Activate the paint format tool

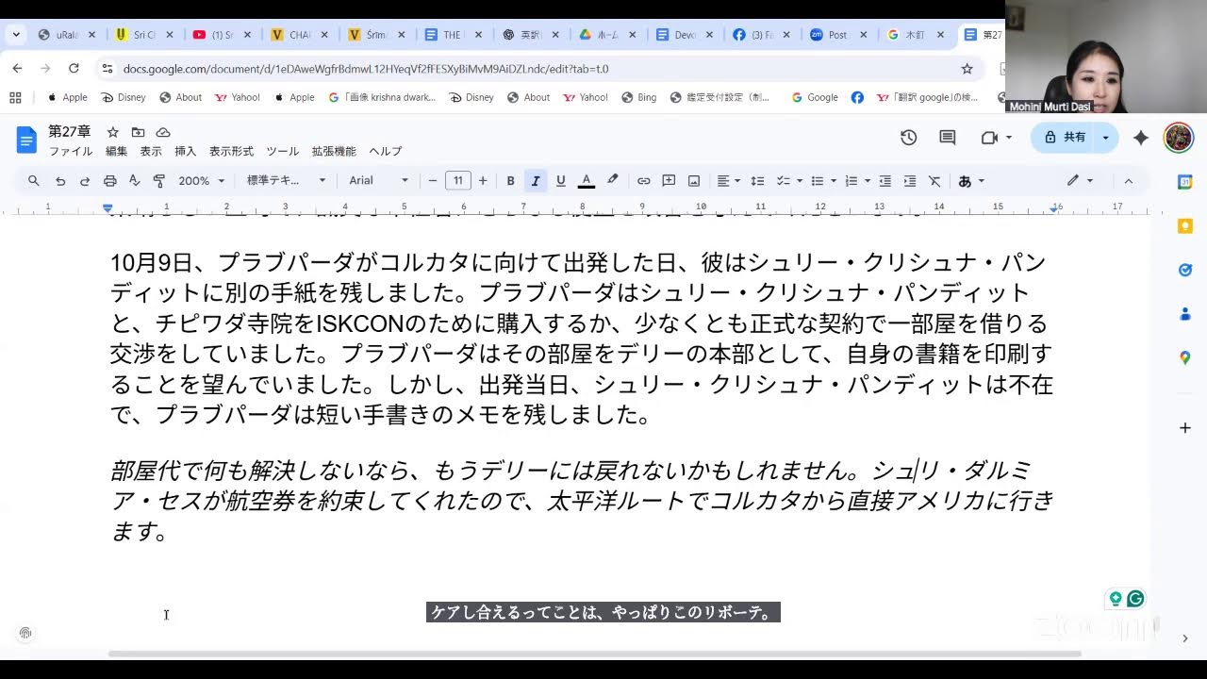158,181
